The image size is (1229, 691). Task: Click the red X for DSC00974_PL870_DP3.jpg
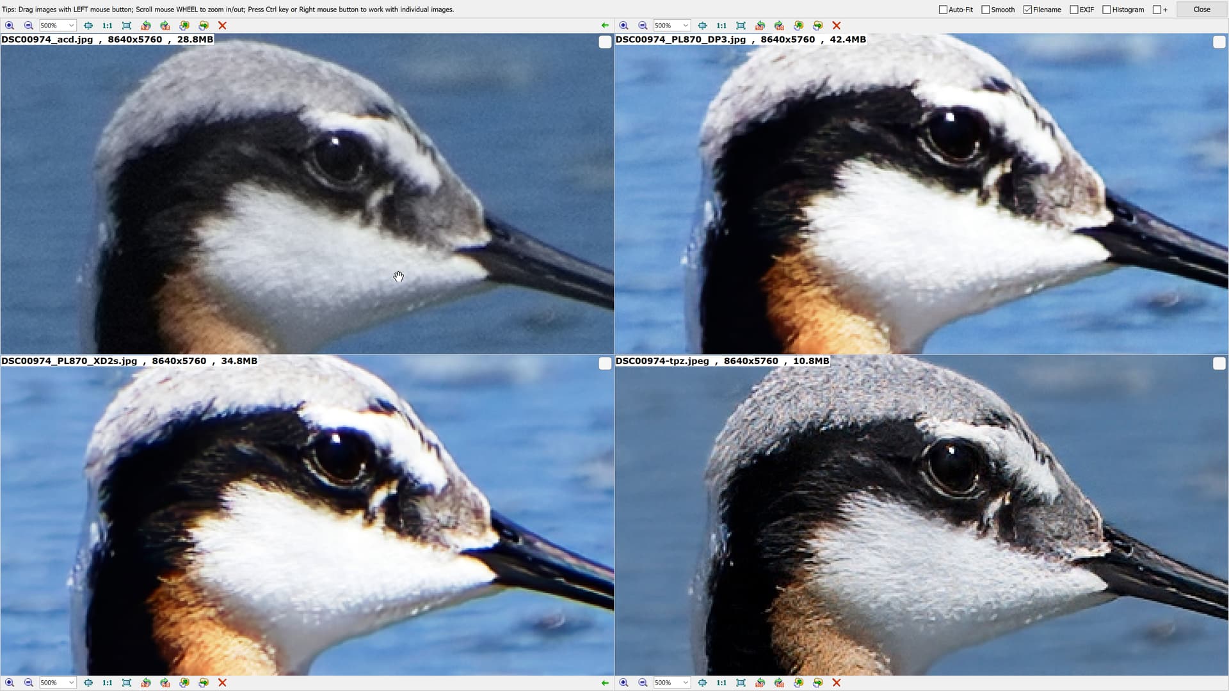837,26
